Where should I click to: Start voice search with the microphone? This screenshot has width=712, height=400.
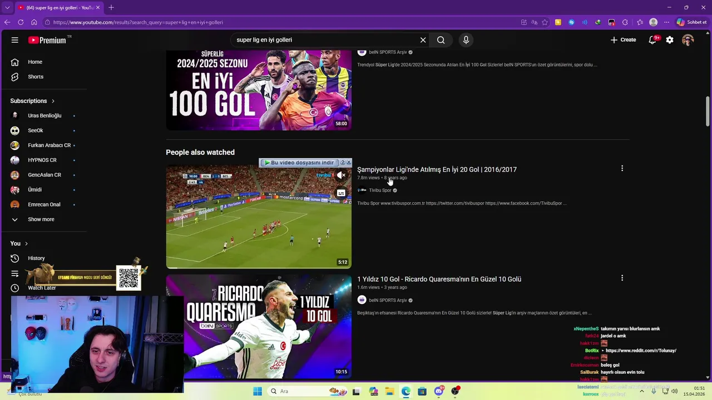point(466,40)
